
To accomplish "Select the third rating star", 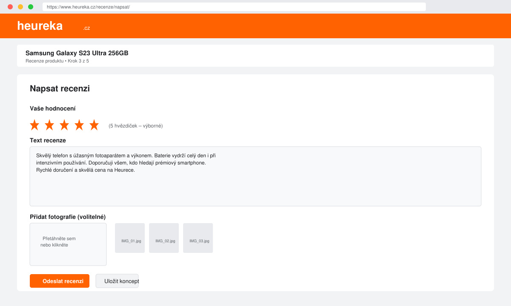I will [64, 125].
